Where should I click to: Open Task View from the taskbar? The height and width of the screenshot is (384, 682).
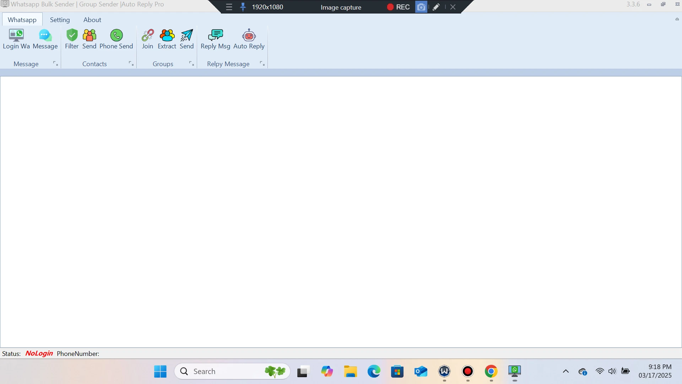tap(302, 372)
